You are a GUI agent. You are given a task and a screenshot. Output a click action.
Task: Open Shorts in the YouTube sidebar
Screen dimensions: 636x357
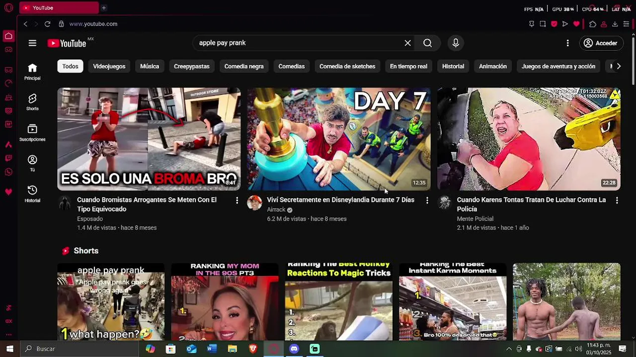tap(32, 102)
